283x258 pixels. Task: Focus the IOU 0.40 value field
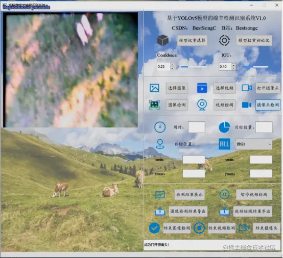click(x=225, y=67)
